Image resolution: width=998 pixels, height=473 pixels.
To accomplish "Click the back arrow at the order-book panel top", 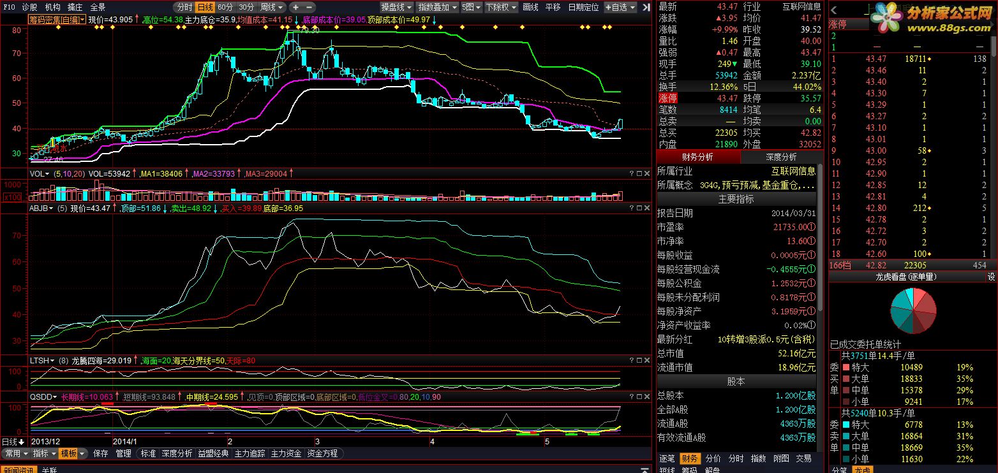I will coord(834,11).
